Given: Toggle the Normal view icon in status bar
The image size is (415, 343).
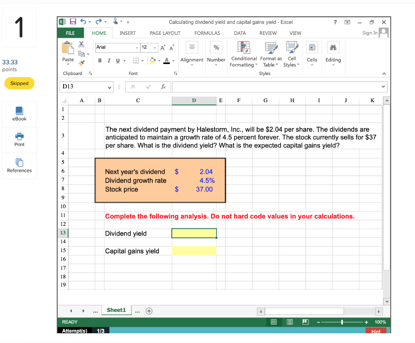Looking at the screenshot, I should 274,322.
